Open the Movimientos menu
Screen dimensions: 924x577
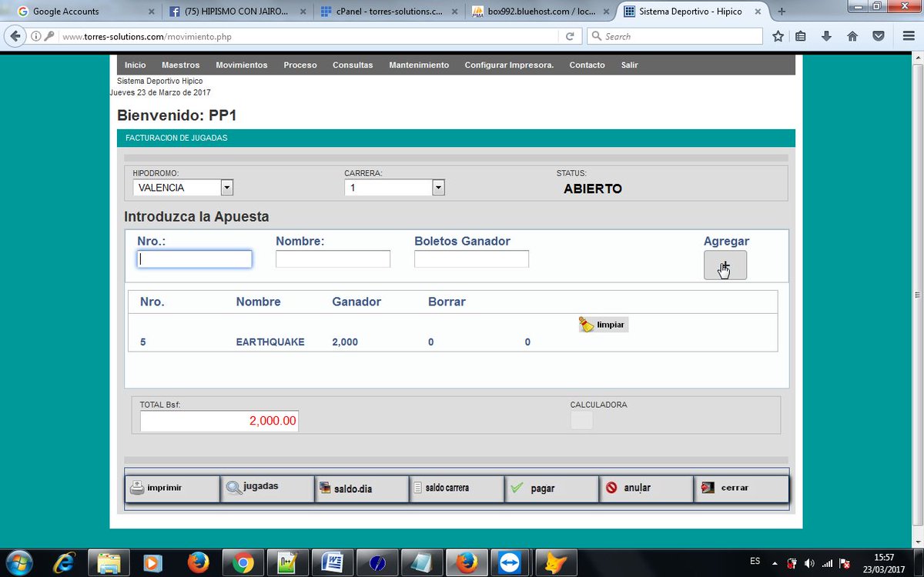tap(241, 65)
